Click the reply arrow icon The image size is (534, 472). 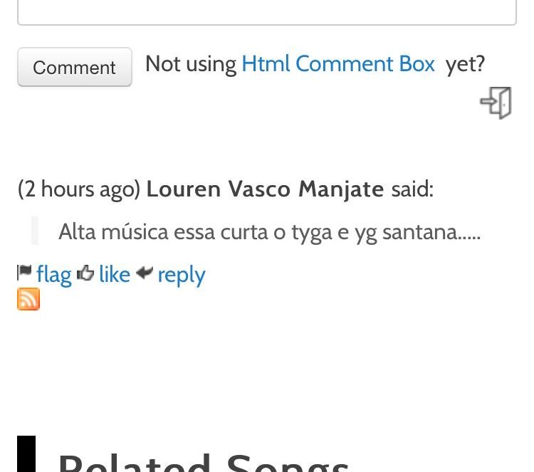coord(145,273)
